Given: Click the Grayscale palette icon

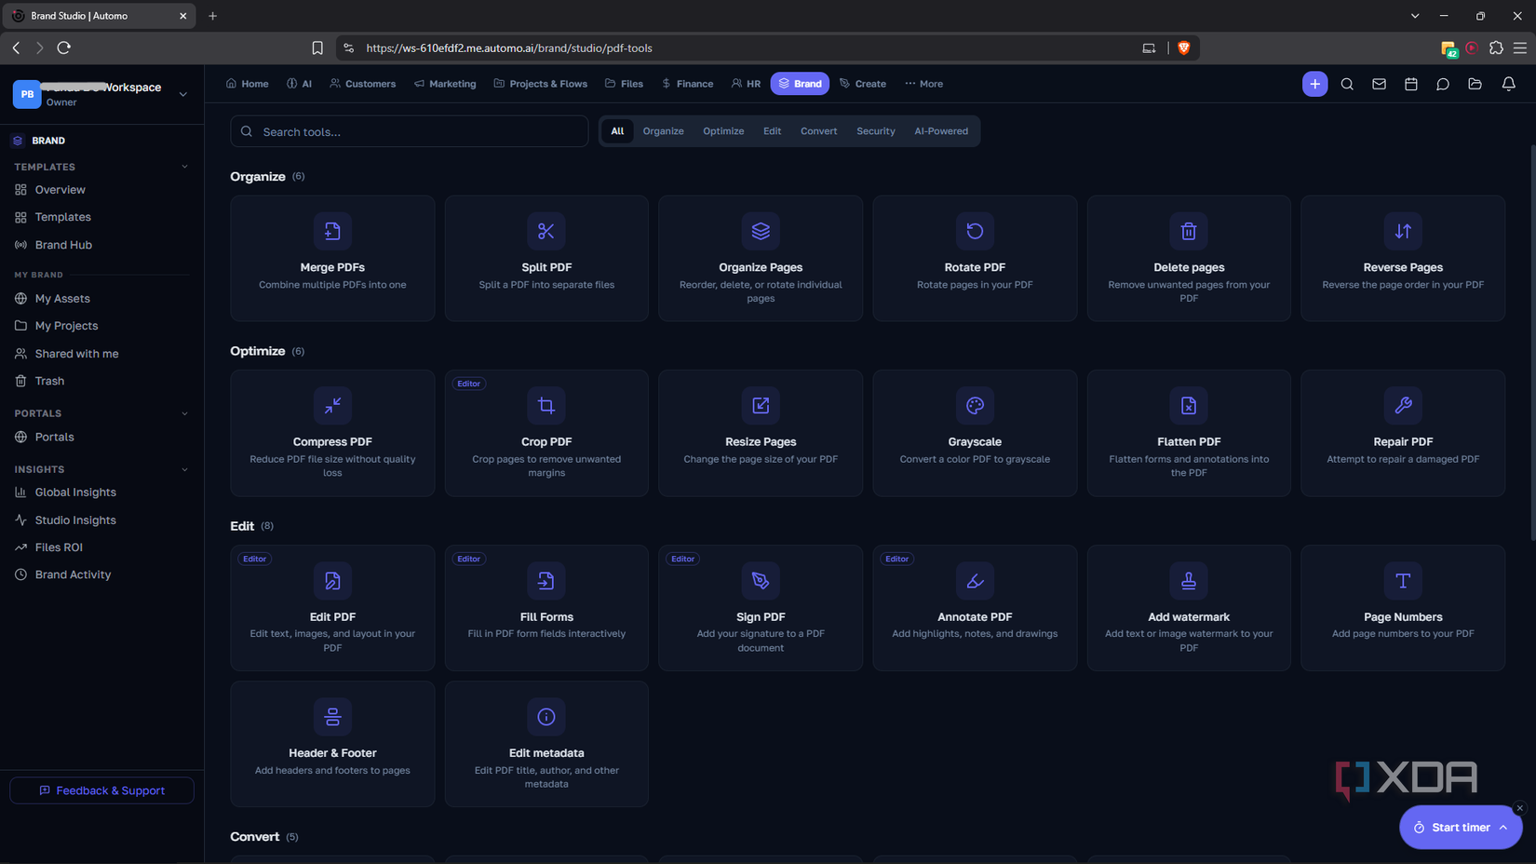Looking at the screenshot, I should pyautogui.click(x=975, y=406).
